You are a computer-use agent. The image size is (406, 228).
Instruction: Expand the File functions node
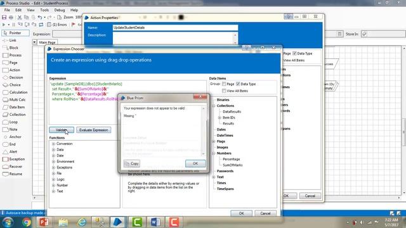click(x=53, y=174)
